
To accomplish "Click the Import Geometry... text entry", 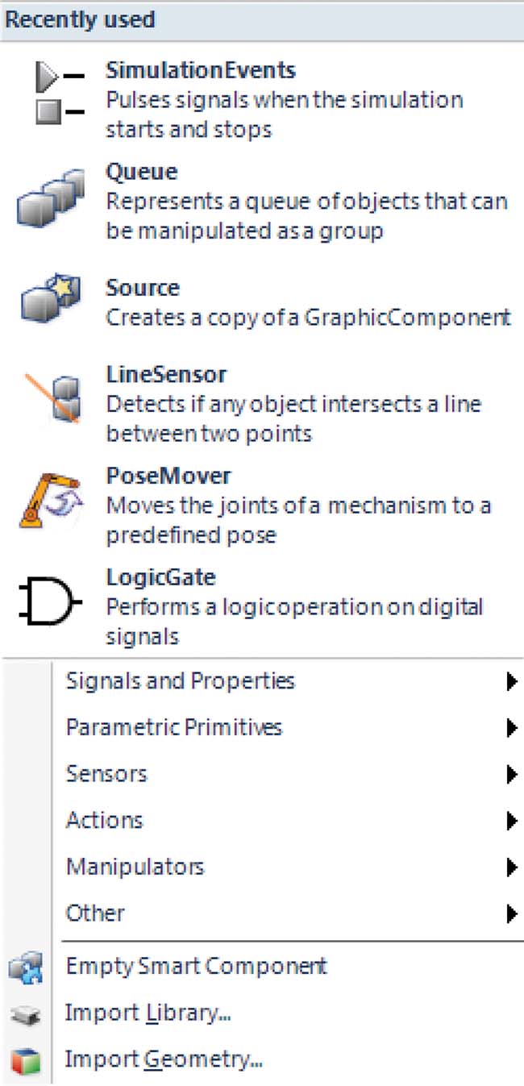I will (164, 1059).
